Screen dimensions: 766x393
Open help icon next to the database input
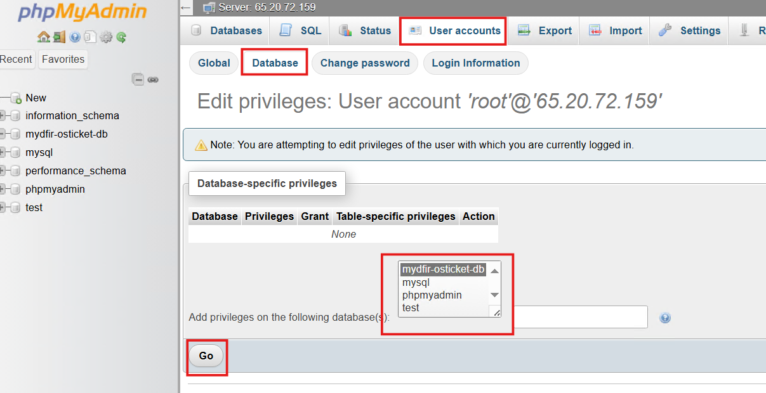(x=665, y=318)
